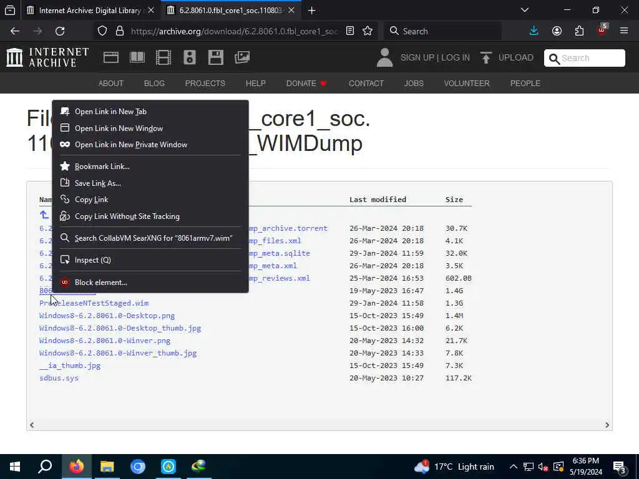The image size is (639, 479).
Task: Open the Internet Archive Software floppy icon
Action: tap(215, 57)
